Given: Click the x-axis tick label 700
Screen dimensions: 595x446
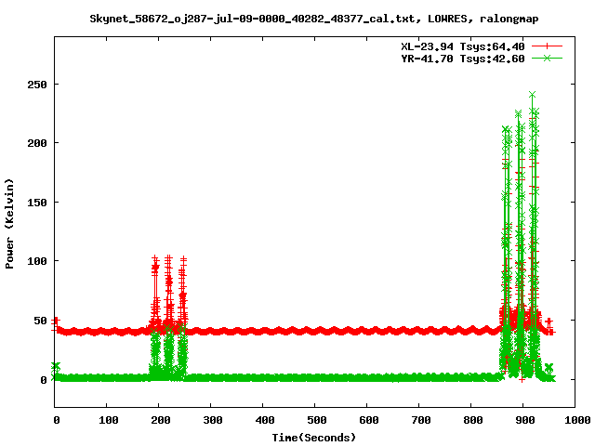Looking at the screenshot, I should (x=421, y=420).
